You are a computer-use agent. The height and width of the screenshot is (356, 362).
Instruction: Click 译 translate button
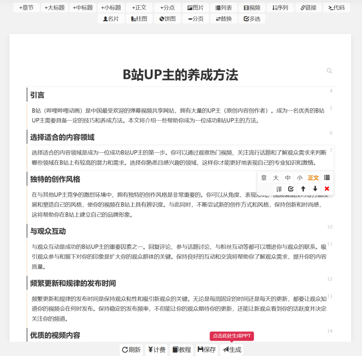point(279,189)
